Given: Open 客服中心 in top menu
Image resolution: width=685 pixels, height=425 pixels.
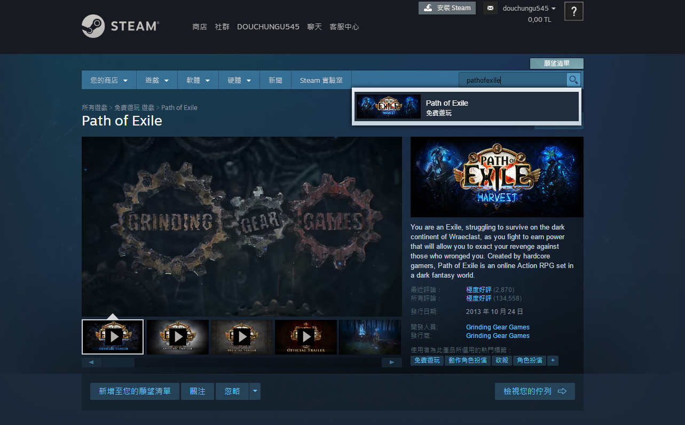Looking at the screenshot, I should 344,27.
